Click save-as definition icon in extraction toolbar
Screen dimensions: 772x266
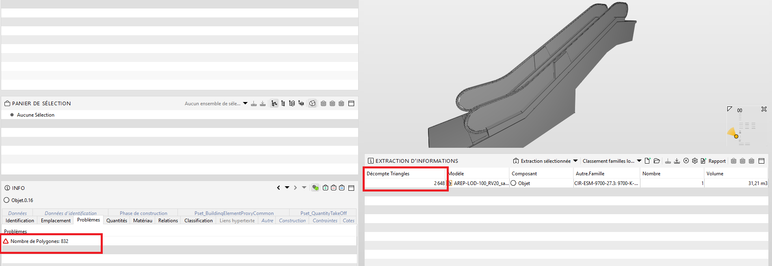click(677, 161)
